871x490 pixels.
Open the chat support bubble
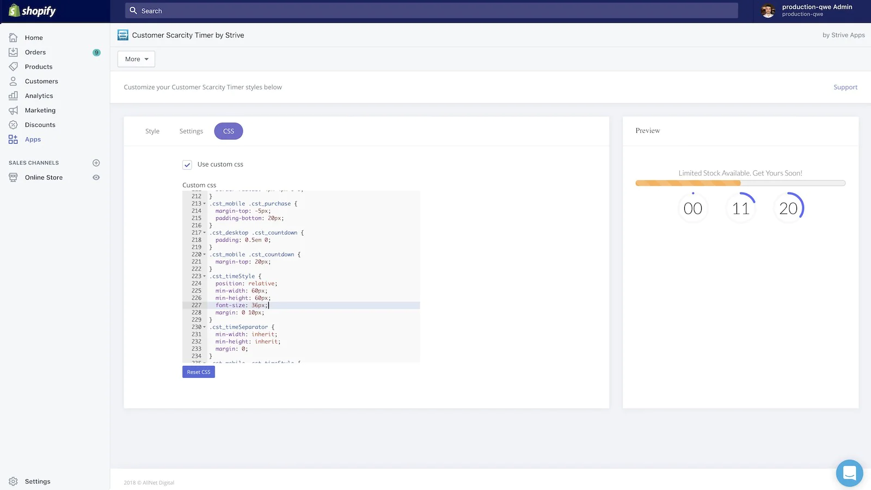tap(850, 473)
